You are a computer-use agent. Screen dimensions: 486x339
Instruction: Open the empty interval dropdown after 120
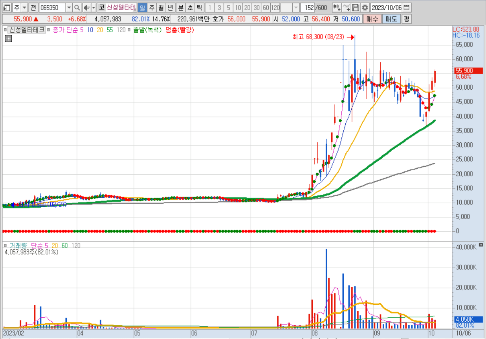click(296, 7)
